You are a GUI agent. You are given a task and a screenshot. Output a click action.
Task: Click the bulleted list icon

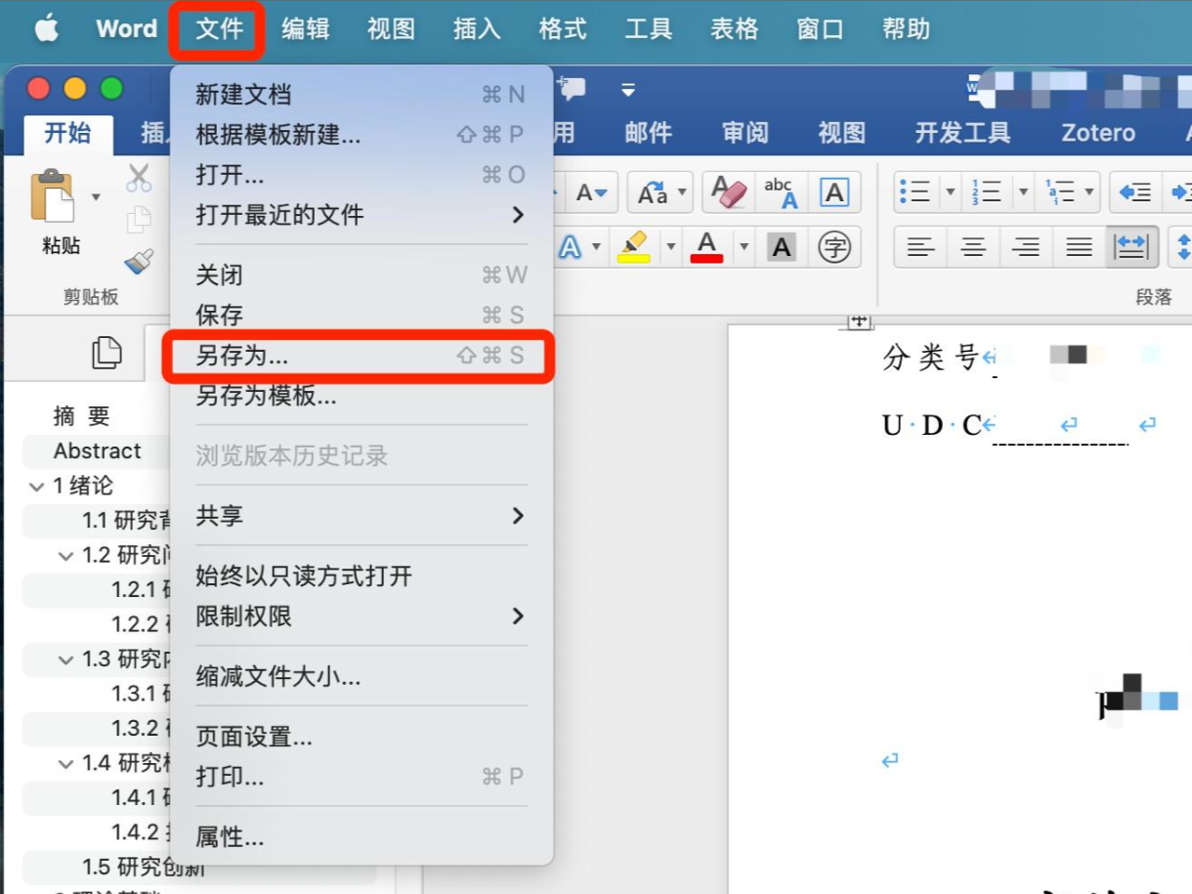pos(915,192)
